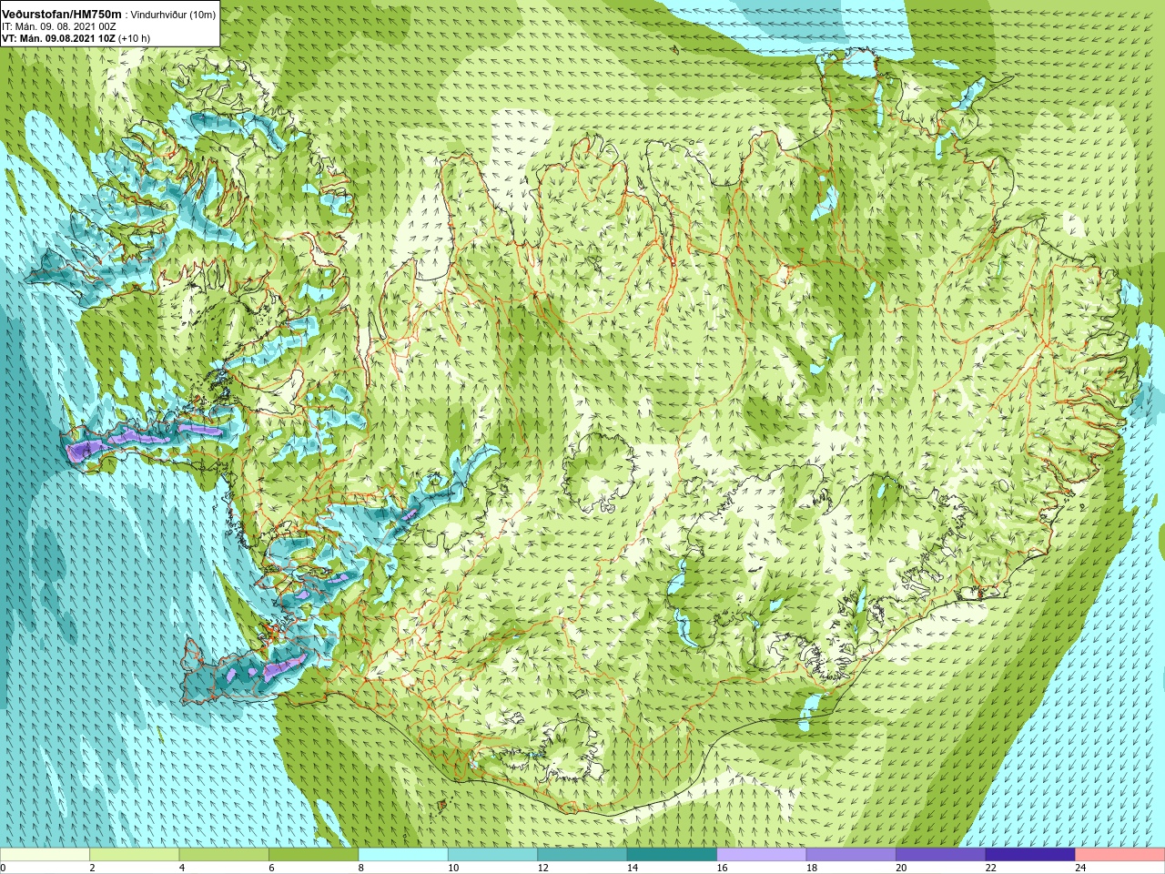Click the violet 20–22 legend swatch
1165x874 pixels.
pos(941,855)
